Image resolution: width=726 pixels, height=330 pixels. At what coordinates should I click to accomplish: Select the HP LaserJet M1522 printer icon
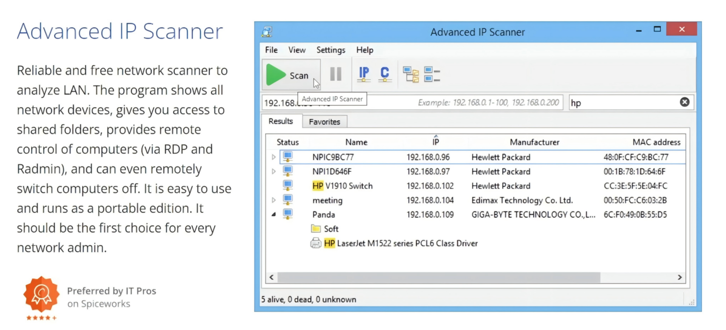pos(316,244)
